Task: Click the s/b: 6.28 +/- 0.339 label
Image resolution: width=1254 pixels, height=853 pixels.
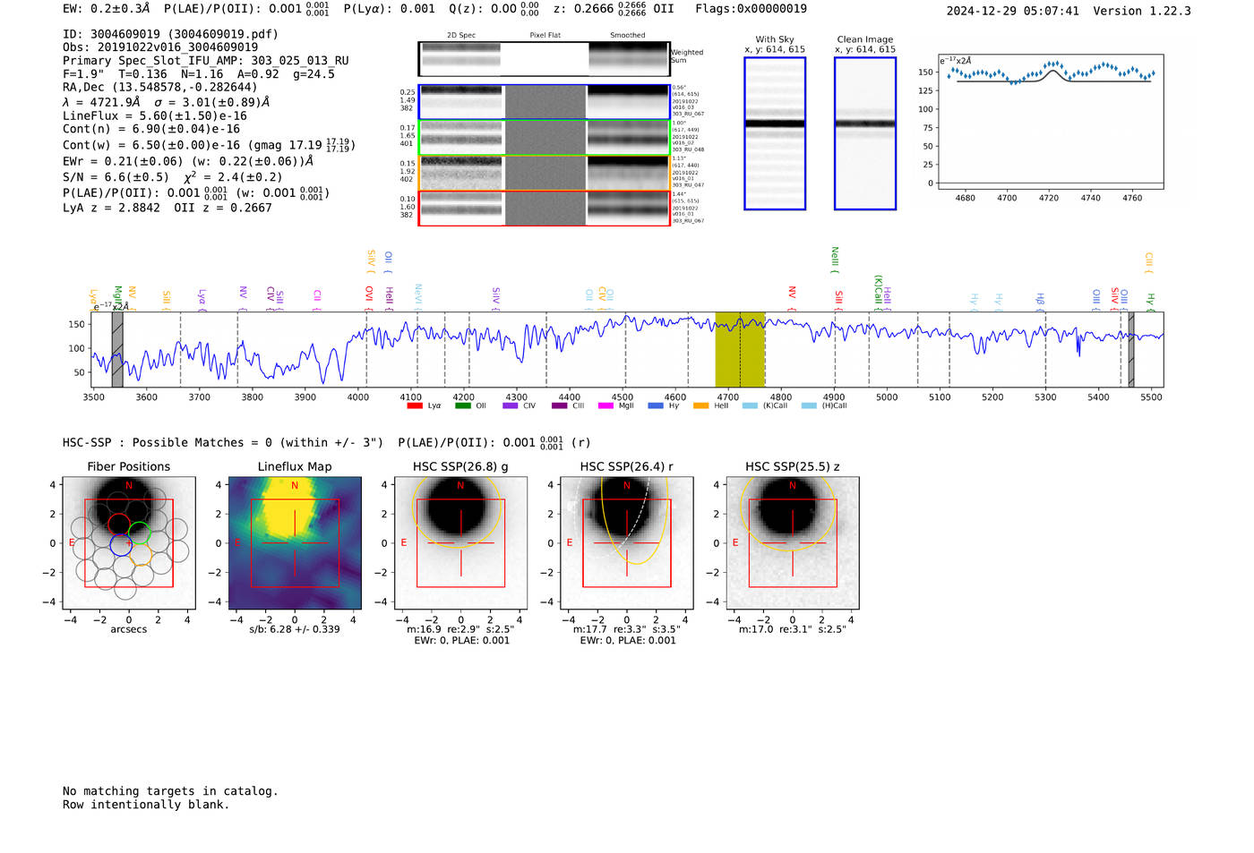Action: coord(295,629)
